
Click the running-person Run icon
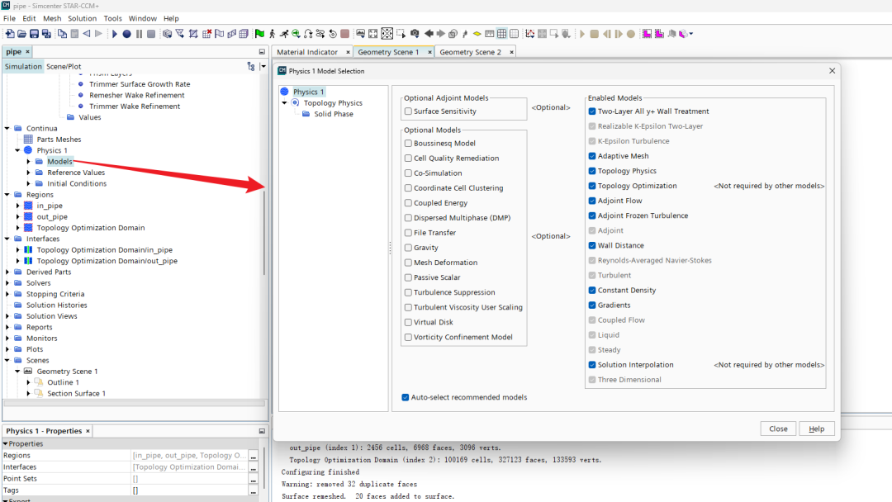pos(284,34)
